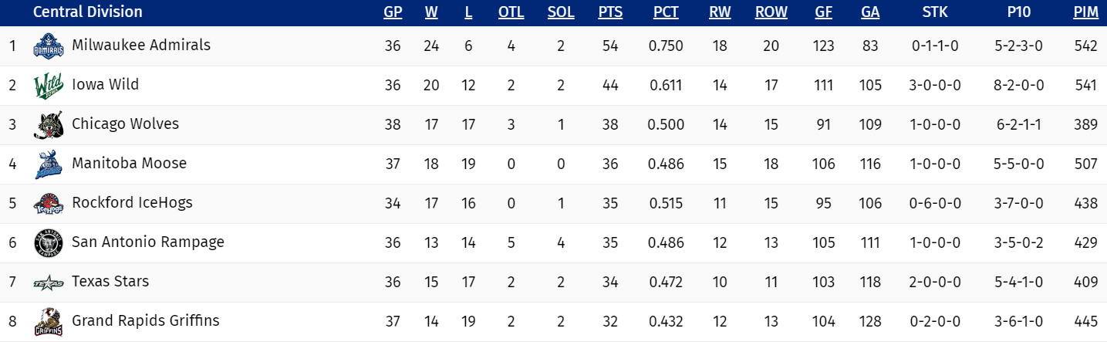
Task: Click the Texas Stars team logo
Action: click(46, 283)
